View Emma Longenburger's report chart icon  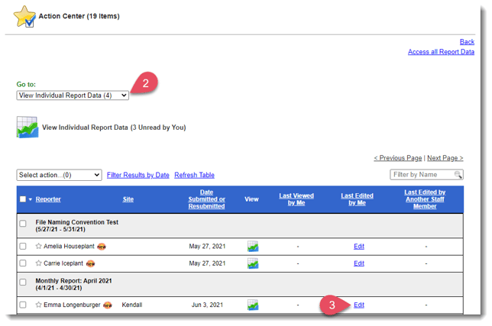click(x=252, y=305)
